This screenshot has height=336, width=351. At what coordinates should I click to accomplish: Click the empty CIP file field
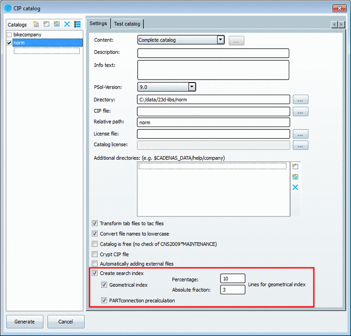213,112
